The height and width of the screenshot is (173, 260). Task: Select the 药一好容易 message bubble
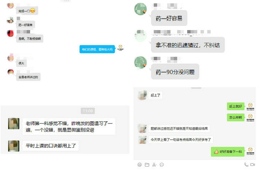169,18
